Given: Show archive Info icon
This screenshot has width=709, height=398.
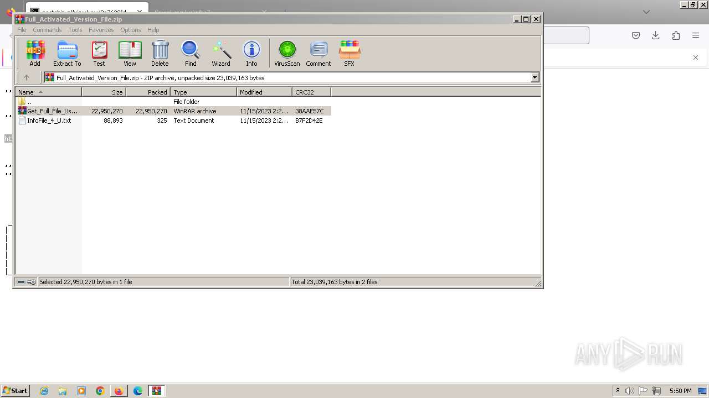Looking at the screenshot, I should [x=251, y=53].
